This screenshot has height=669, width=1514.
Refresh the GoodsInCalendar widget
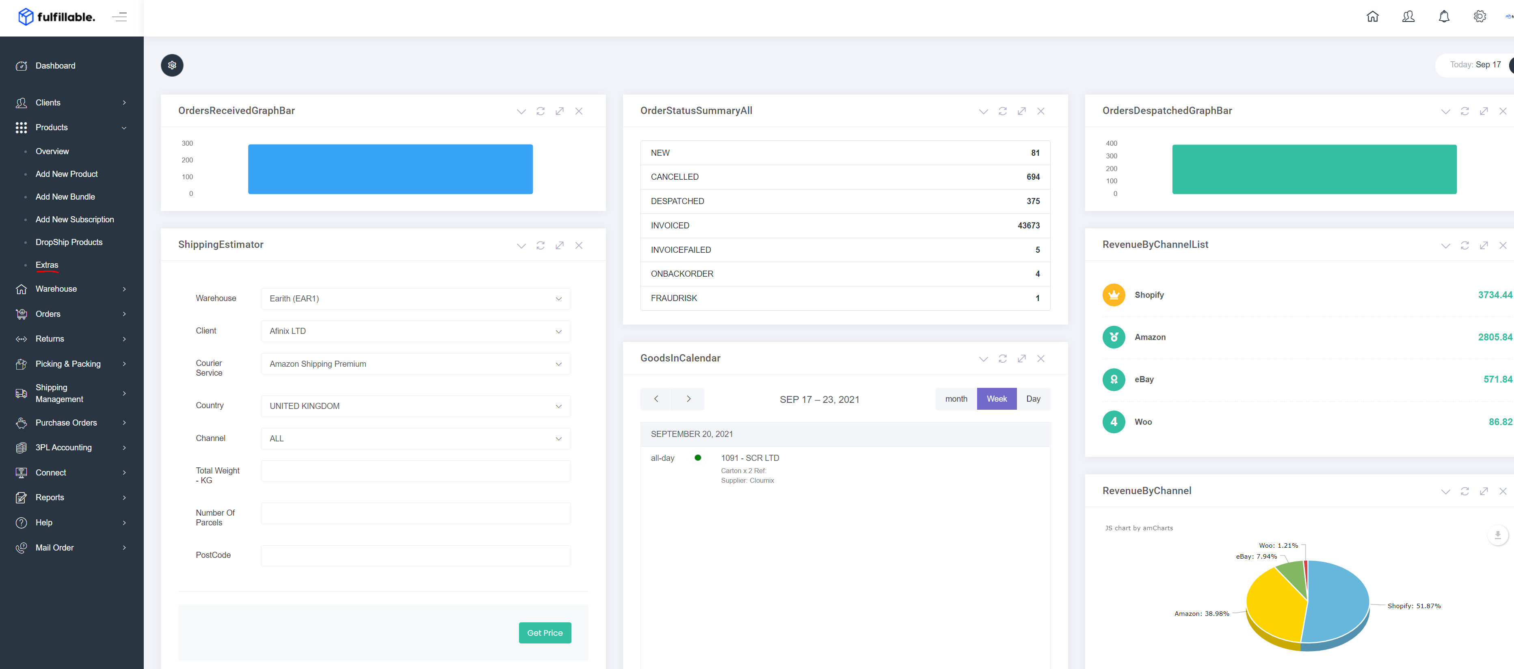pos(1003,359)
